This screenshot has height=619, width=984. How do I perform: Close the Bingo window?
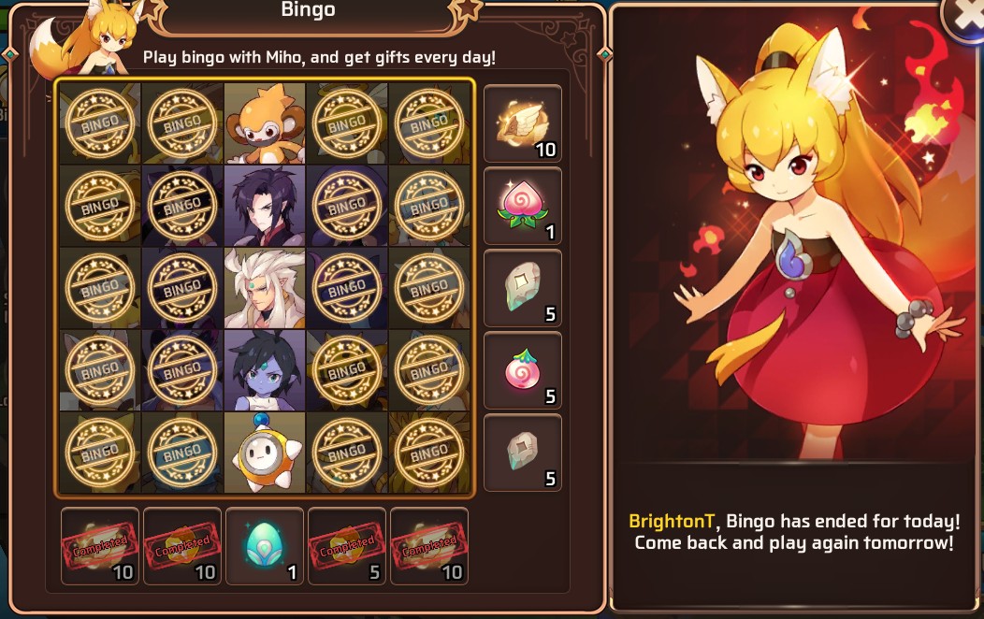965,19
